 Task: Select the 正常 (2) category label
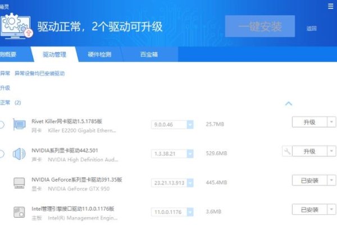10,102
